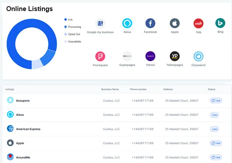Toggle the Live legend item
Image resolution: width=232 pixels, height=163 pixels.
(x=68, y=19)
